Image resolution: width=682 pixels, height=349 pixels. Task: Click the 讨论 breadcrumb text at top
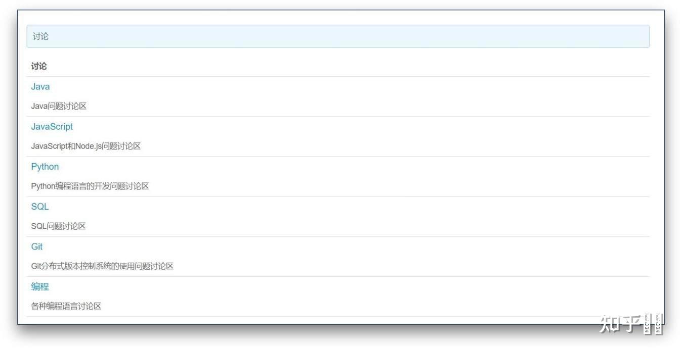[40, 36]
